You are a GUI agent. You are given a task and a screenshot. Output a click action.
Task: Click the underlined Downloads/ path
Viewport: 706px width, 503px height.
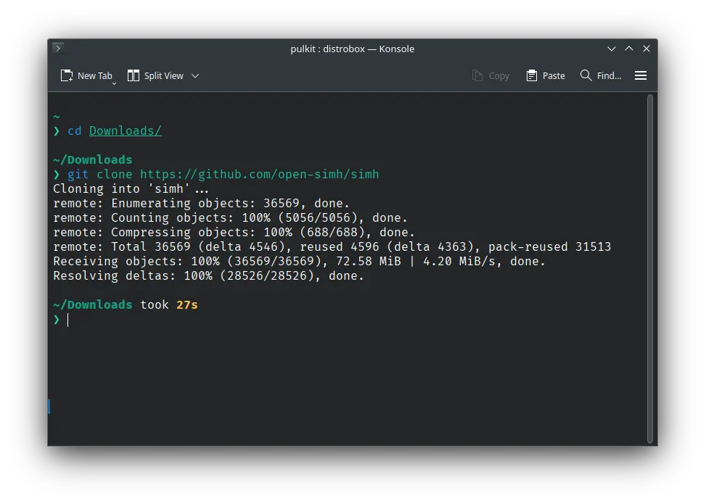pyautogui.click(x=126, y=131)
